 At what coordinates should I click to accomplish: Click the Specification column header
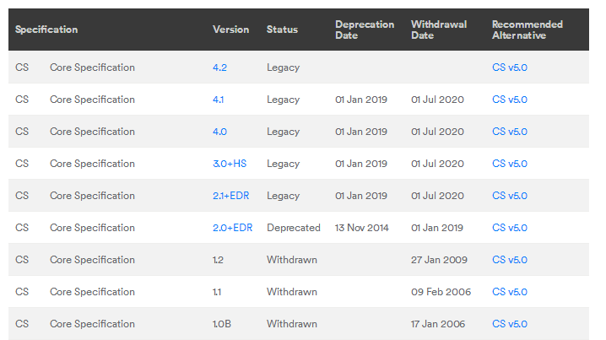pos(46,30)
